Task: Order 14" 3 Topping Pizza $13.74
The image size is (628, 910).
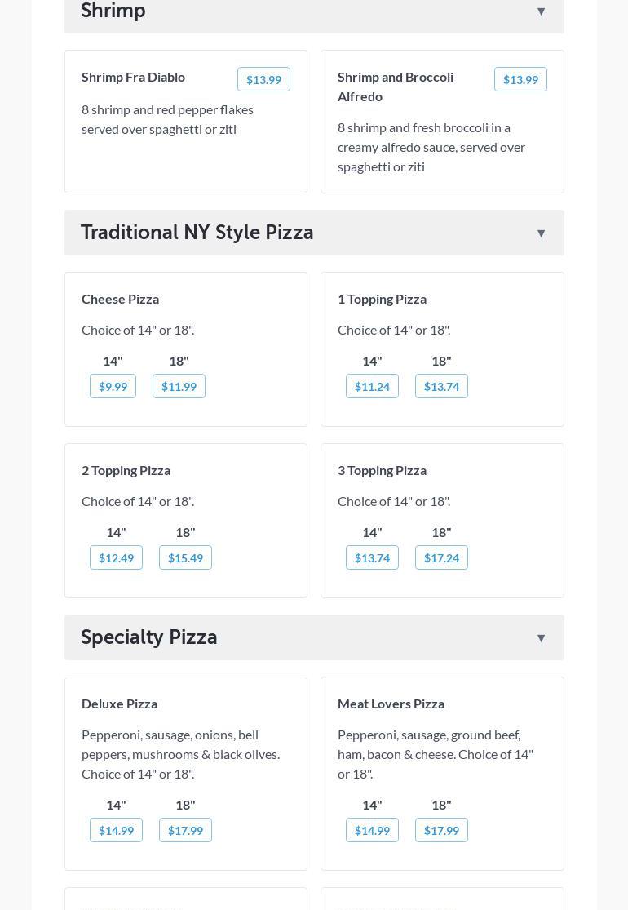Action: pos(372,557)
